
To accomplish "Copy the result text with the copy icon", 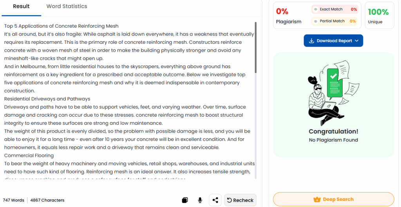I will [x=185, y=200].
